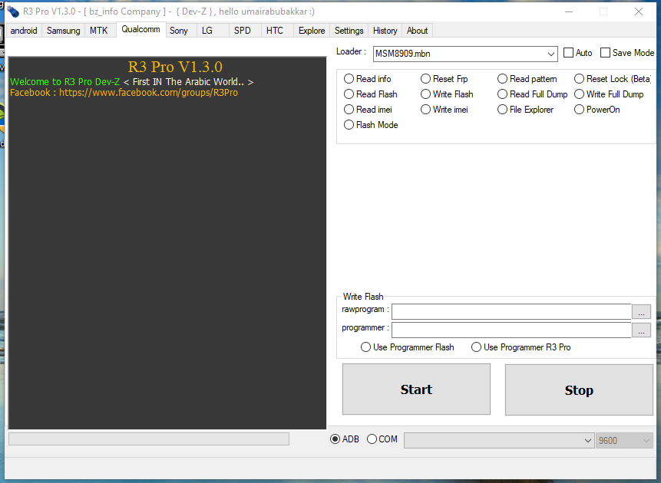Screen dimensions: 661x483
Task: Select Use Programmer Flash option
Action: pos(407,347)
